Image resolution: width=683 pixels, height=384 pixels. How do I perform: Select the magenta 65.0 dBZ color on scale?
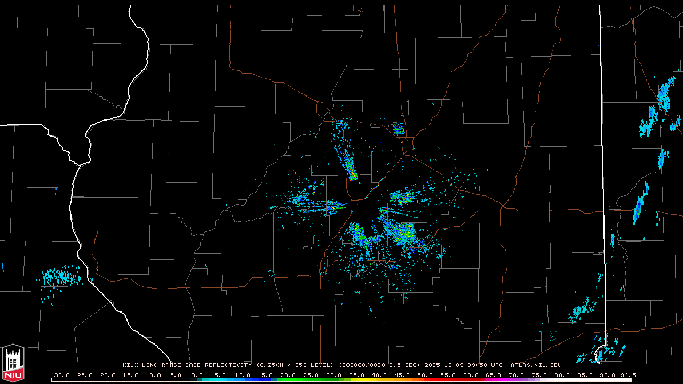494,380
